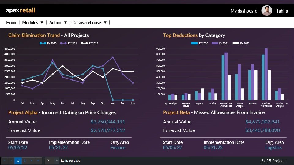Select page 2 in pagination
294x165 pixels.
tap(25, 160)
